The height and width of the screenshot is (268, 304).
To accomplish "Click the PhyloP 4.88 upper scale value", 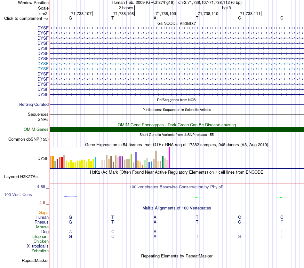I will pos(41,187).
